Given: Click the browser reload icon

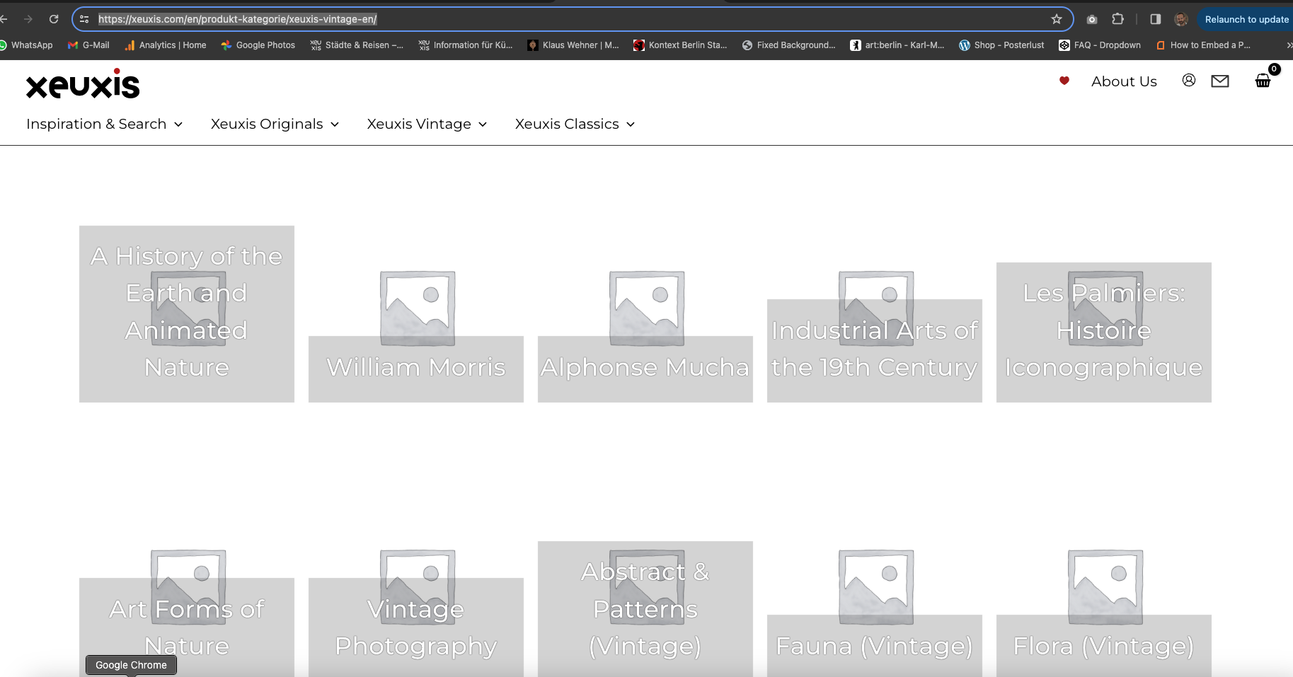Looking at the screenshot, I should (x=54, y=19).
